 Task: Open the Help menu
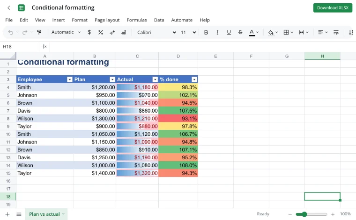click(205, 20)
